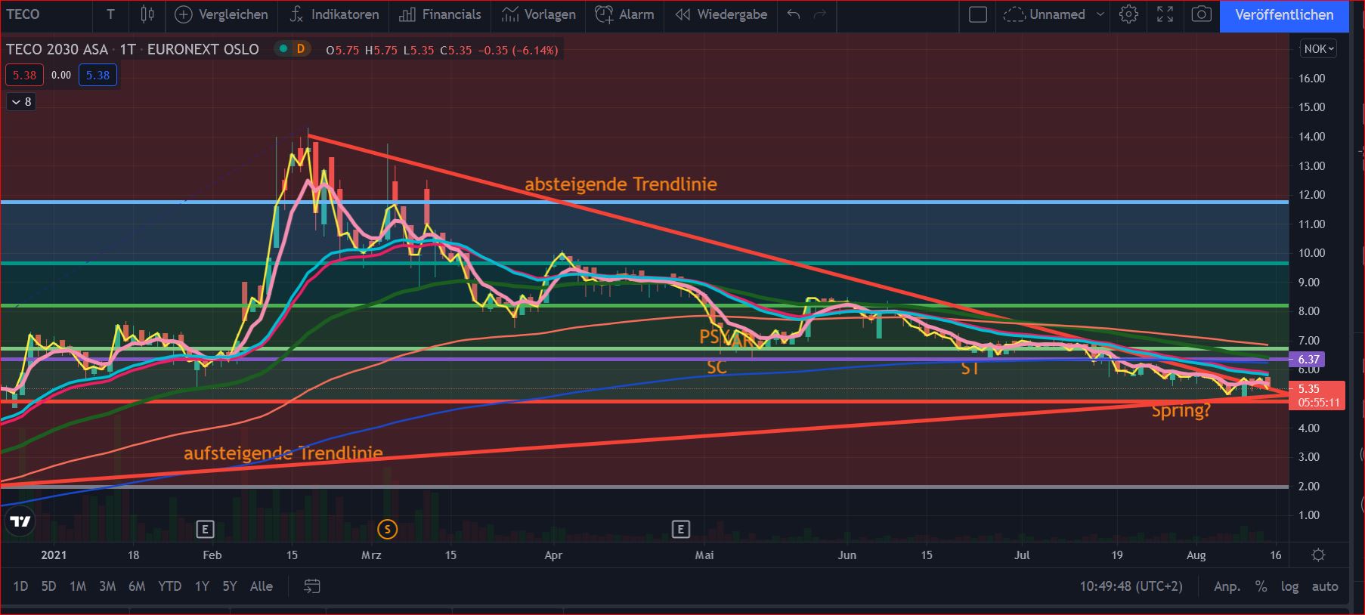Toggle Anp. adjusted data
This screenshot has height=615, width=1365.
coord(1227,586)
